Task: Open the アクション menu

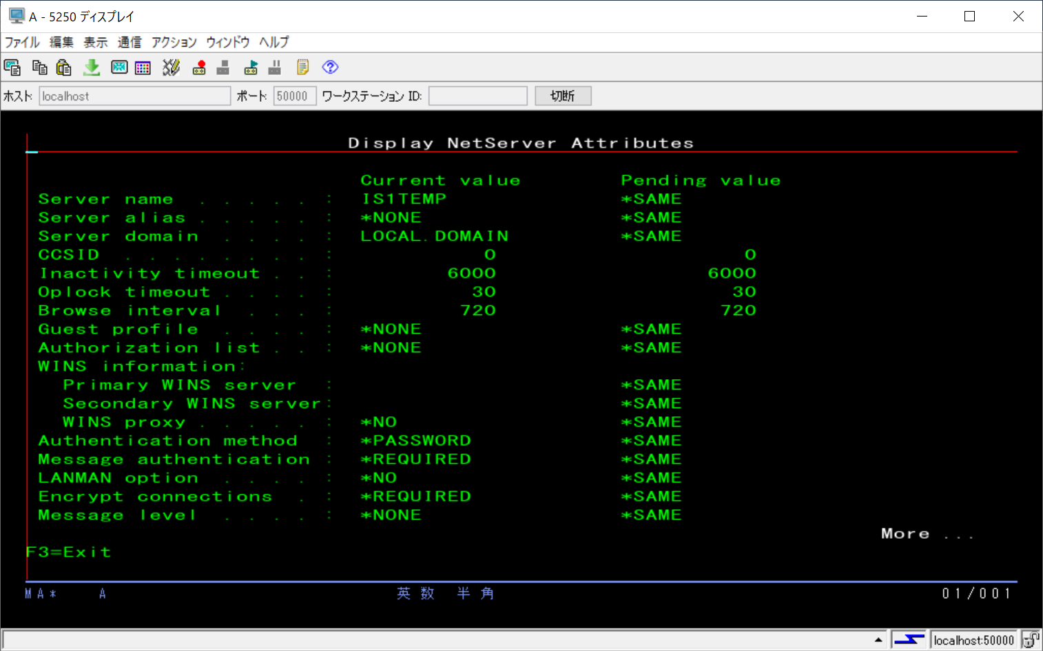Action: 174,42
